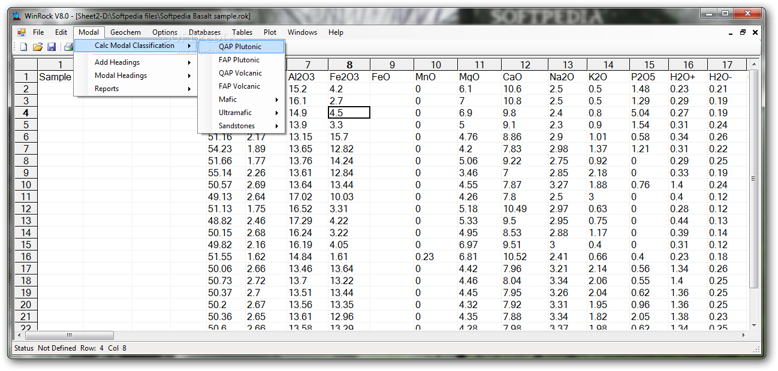Click the Al2O3 heading cell
Image resolution: width=778 pixels, height=371 pixels.
tap(307, 77)
